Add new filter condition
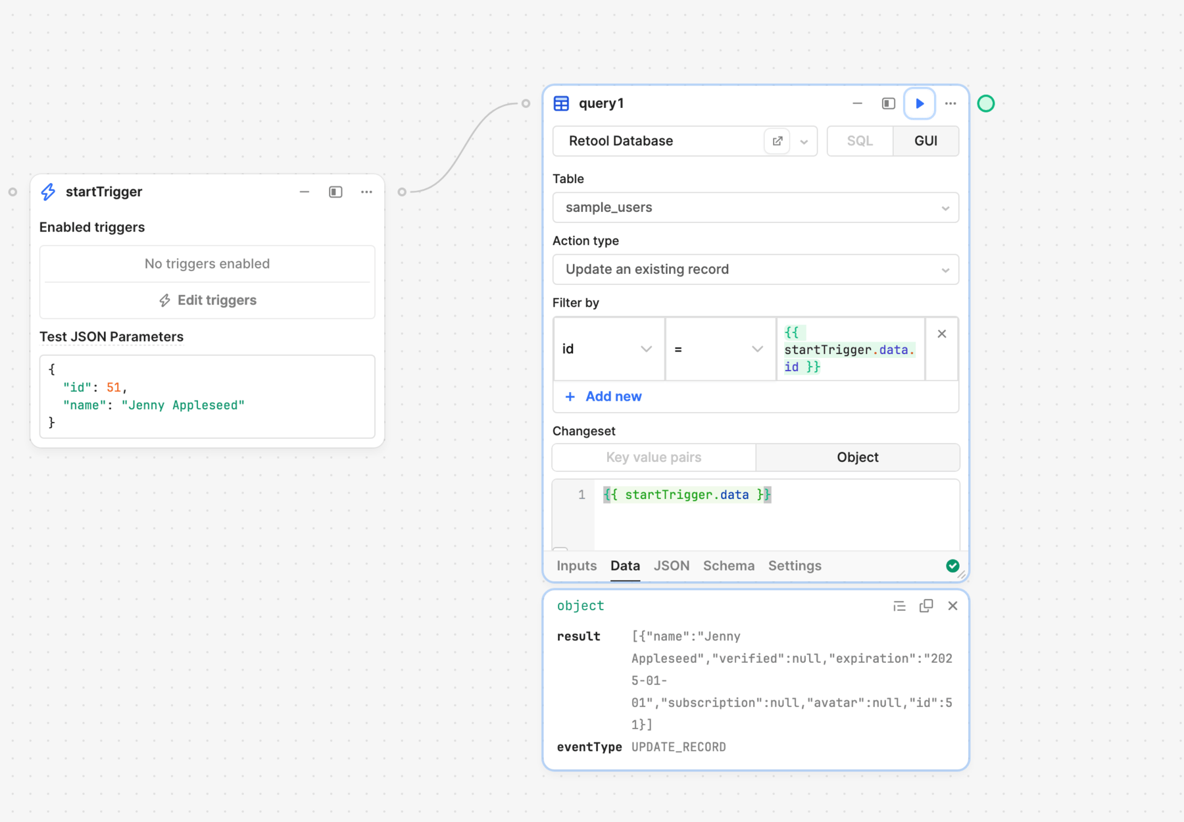Viewport: 1184px width, 822px height. [603, 396]
